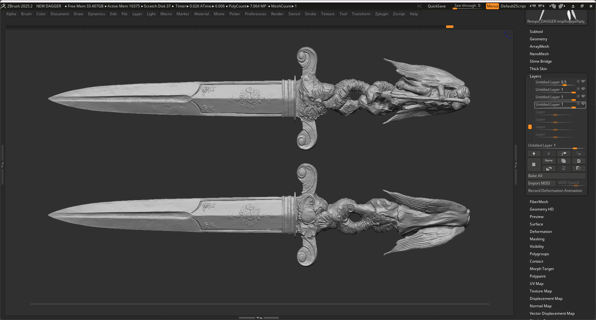Create a new layer with the New icon
Viewport: 596px width, 320px height.
pos(534,165)
